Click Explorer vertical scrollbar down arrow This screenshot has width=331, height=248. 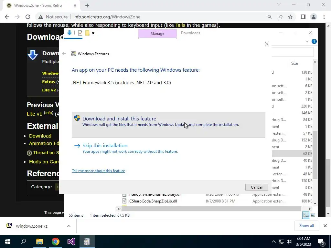pos(315,203)
